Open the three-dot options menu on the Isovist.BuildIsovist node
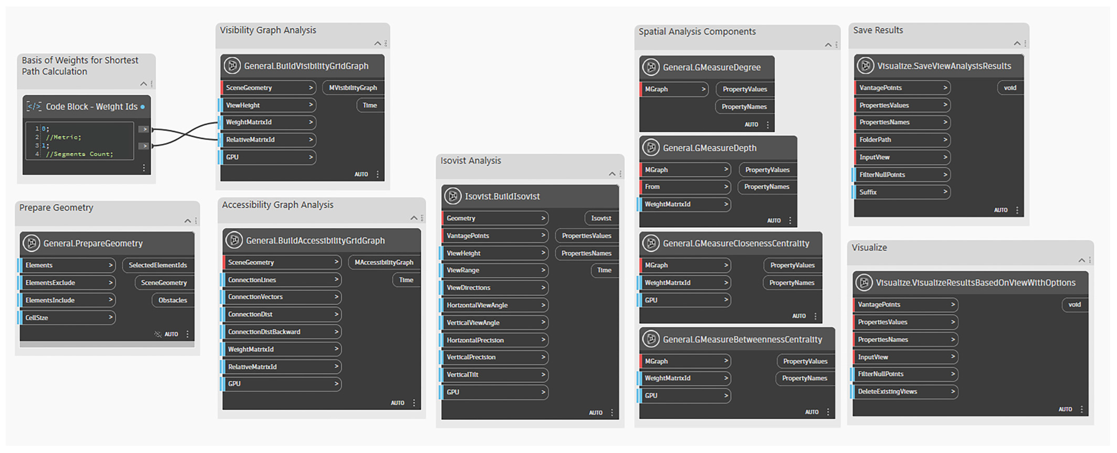This screenshot has width=1117, height=453. [612, 413]
